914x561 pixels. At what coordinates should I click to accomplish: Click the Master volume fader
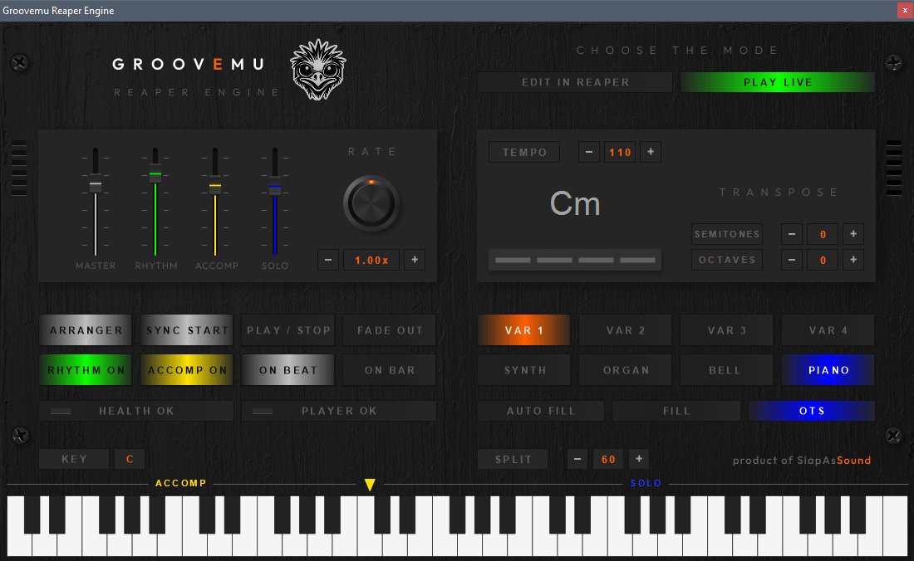click(95, 184)
